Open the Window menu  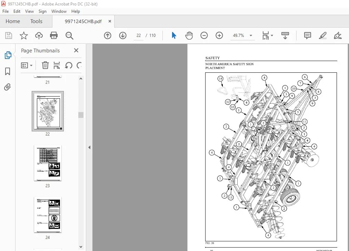(59, 11)
